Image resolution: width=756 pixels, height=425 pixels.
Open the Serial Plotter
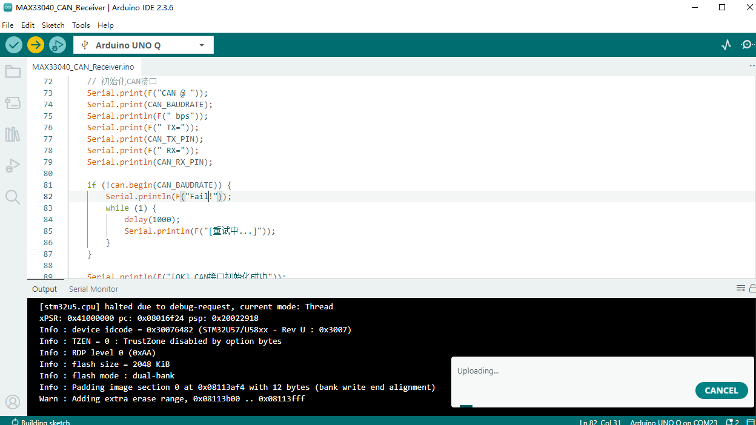pos(726,45)
